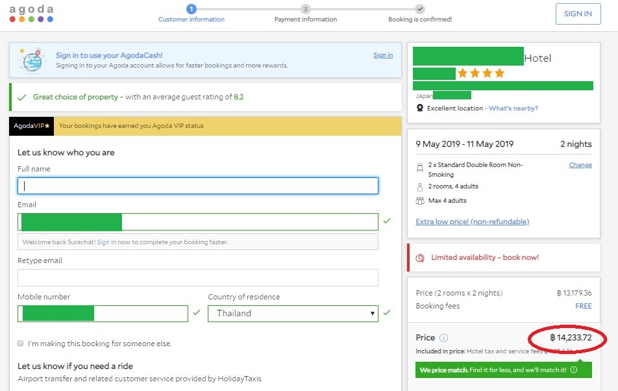The height and width of the screenshot is (391, 618).
Task: Go to Customer information step
Action: tap(191, 14)
